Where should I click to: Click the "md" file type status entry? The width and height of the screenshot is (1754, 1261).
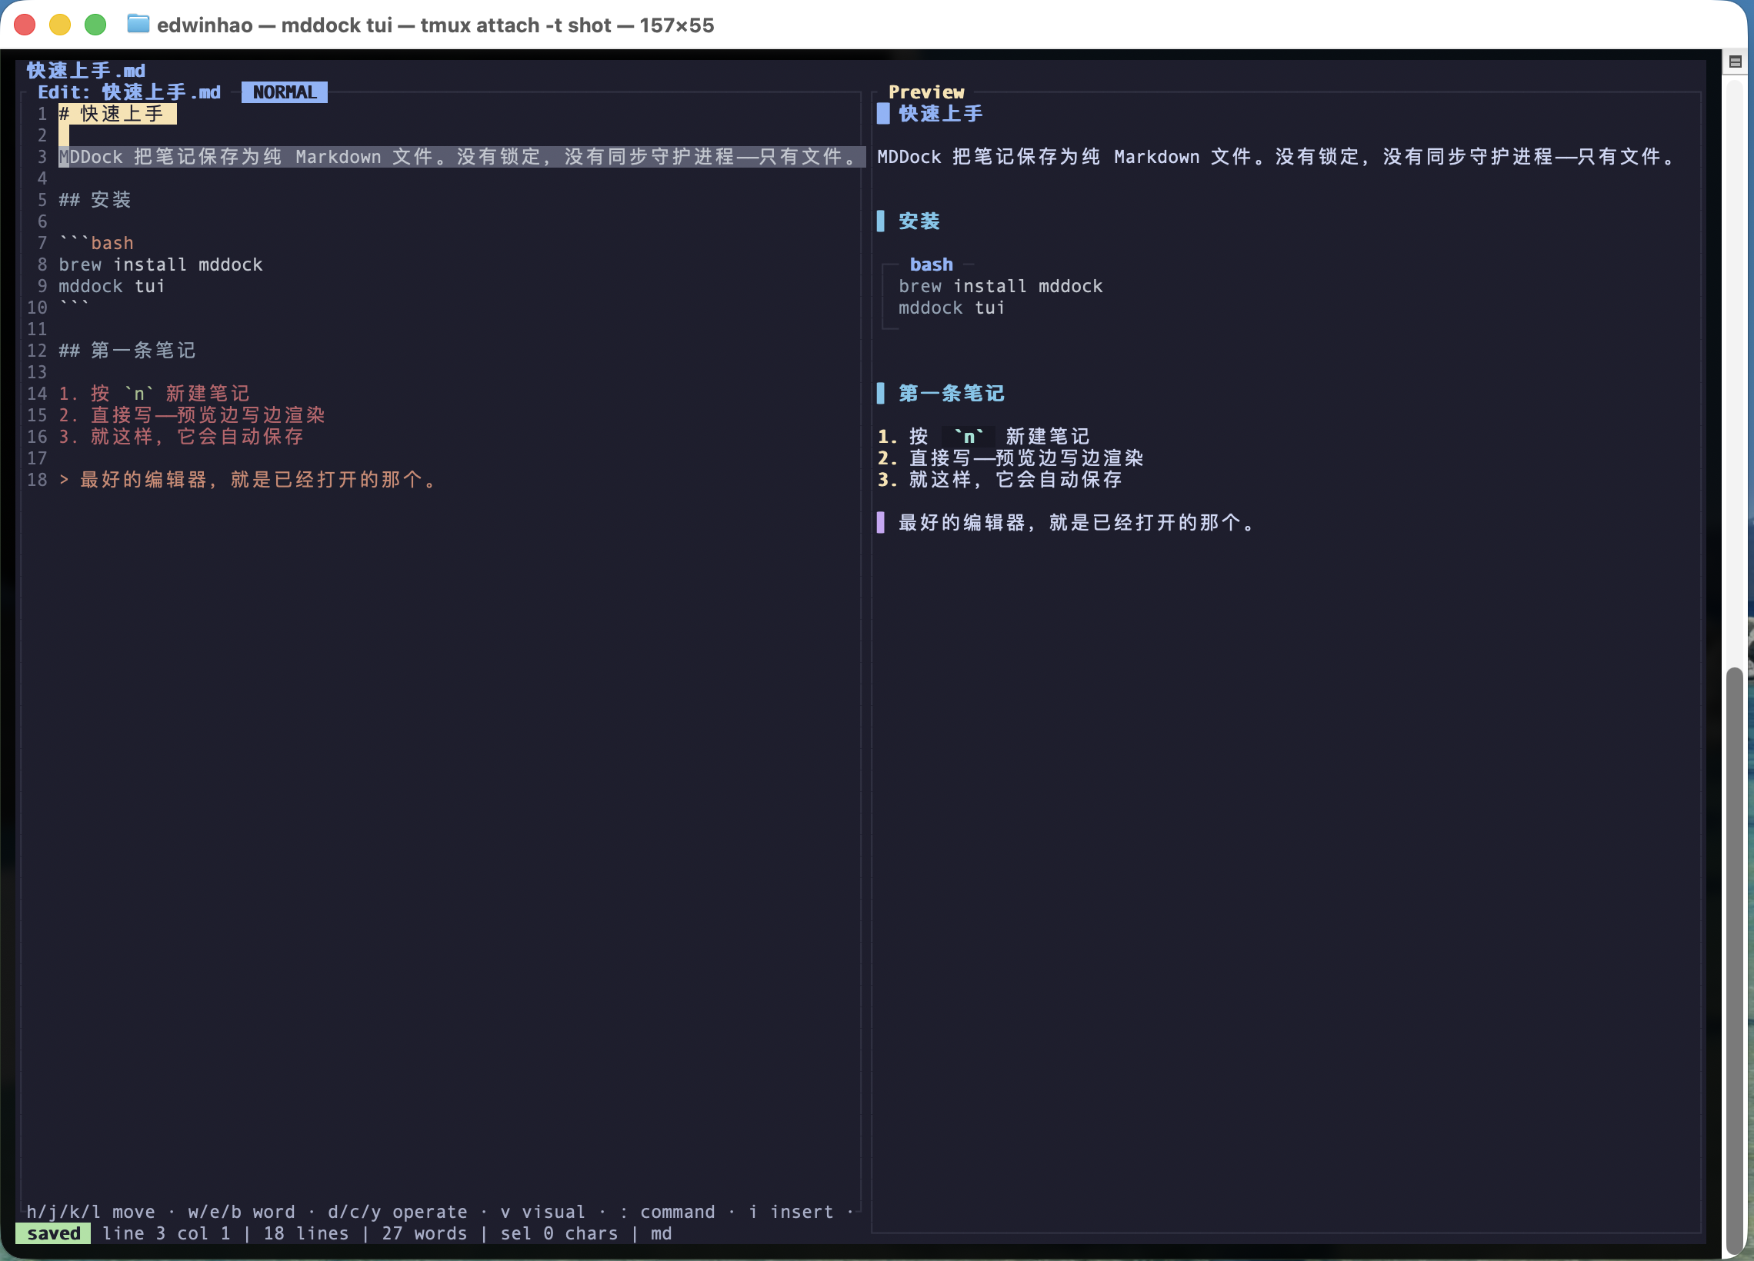(x=662, y=1233)
